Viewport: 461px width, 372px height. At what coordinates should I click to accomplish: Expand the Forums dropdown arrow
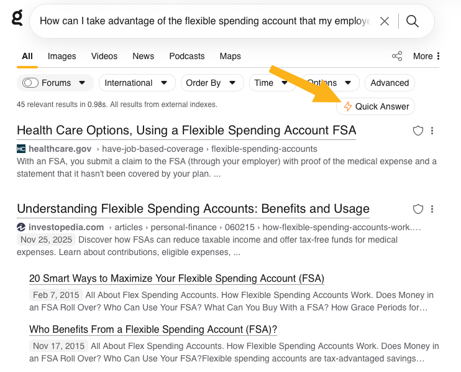(82, 83)
